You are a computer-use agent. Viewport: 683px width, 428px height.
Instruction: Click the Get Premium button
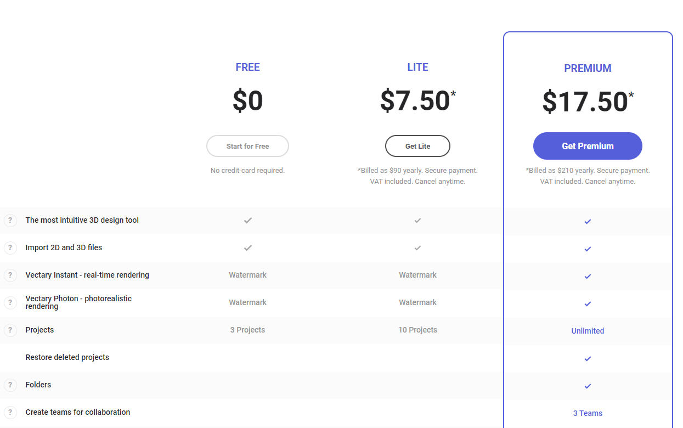(x=588, y=146)
